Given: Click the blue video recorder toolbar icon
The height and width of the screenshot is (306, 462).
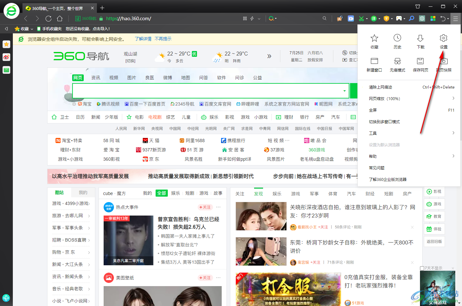Looking at the screenshot, I should tap(351, 19).
